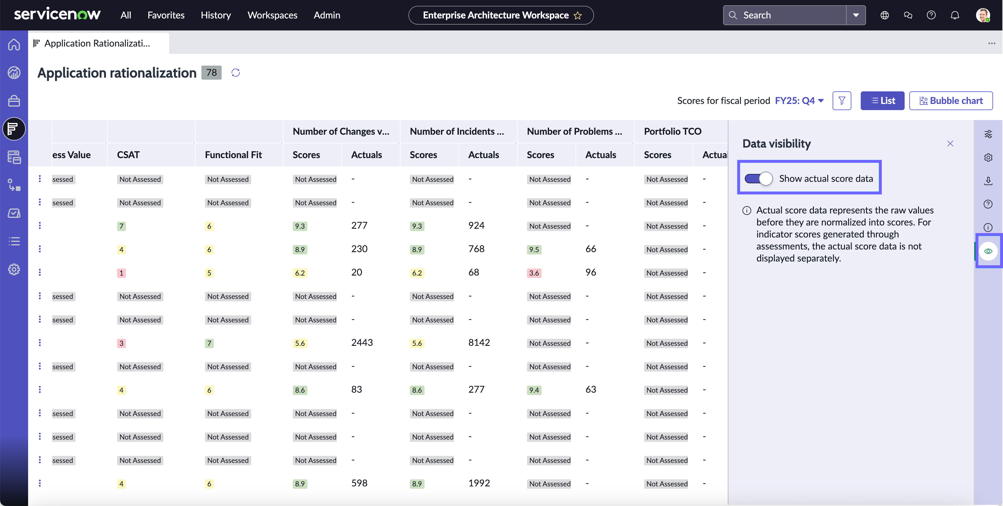Click the 78 record count badge
This screenshot has width=1003, height=506.
211,72
